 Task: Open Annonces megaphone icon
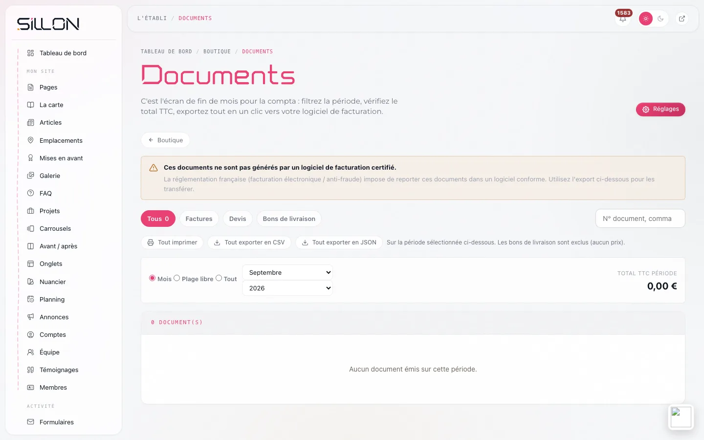point(30,317)
